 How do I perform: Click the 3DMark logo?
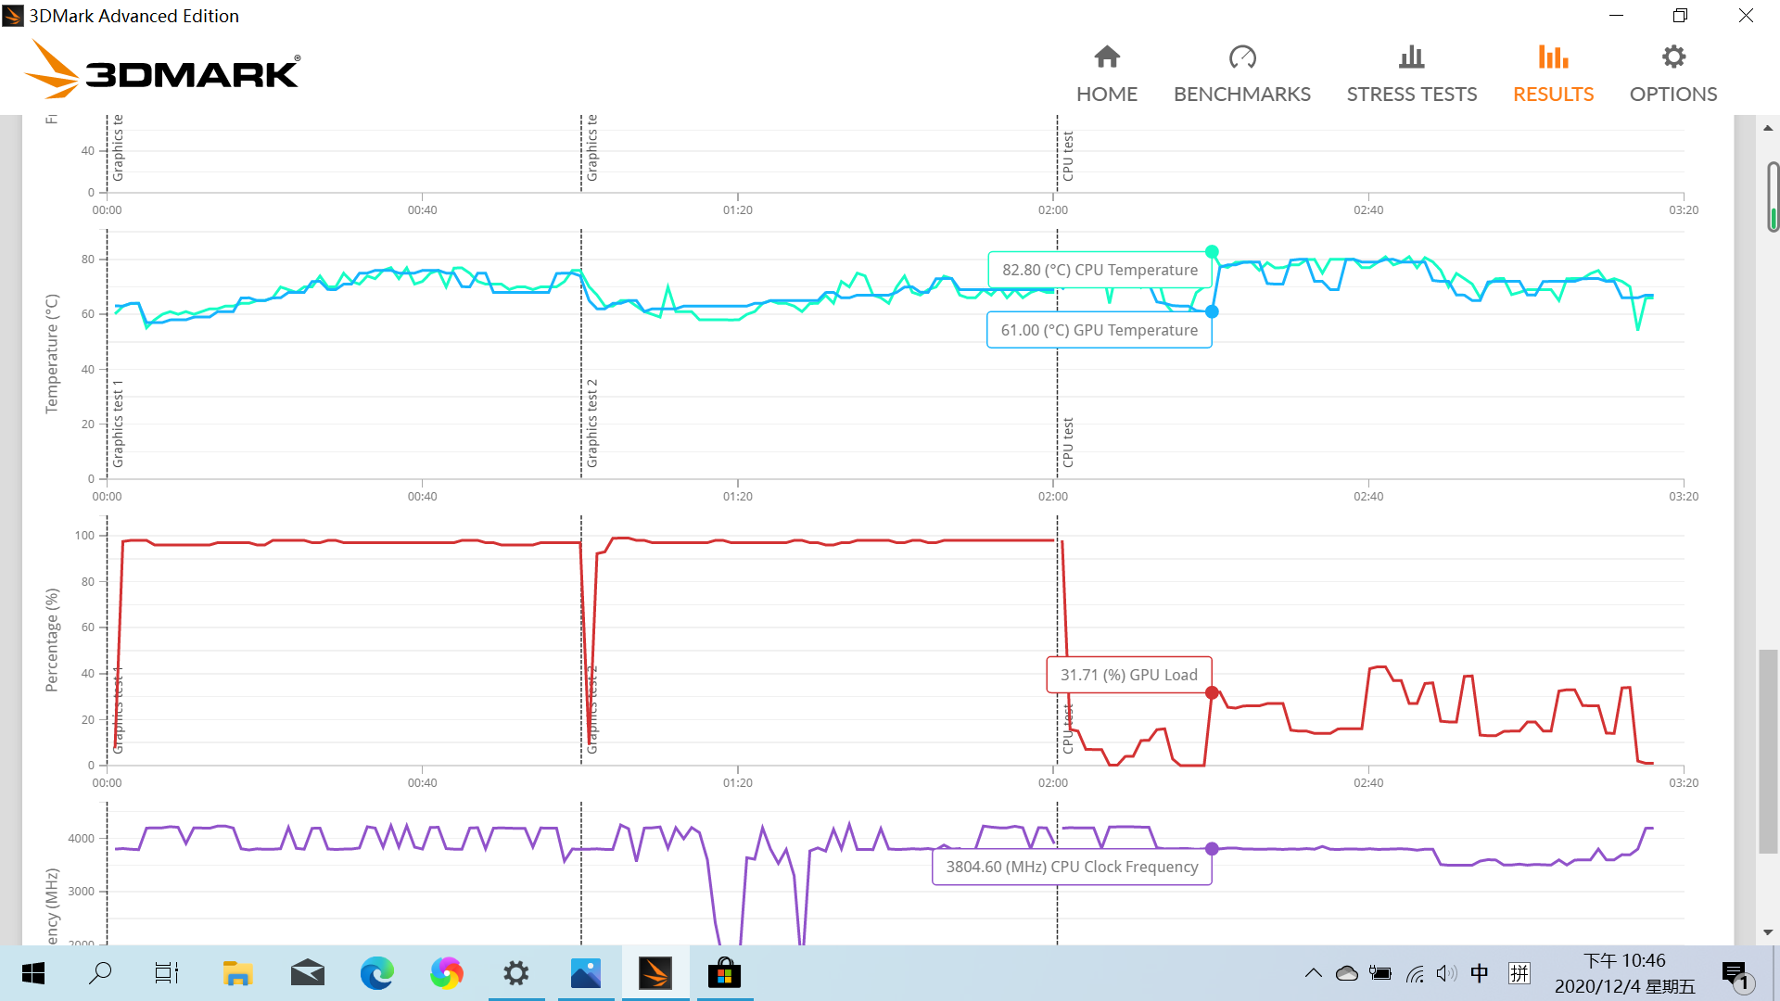[162, 69]
